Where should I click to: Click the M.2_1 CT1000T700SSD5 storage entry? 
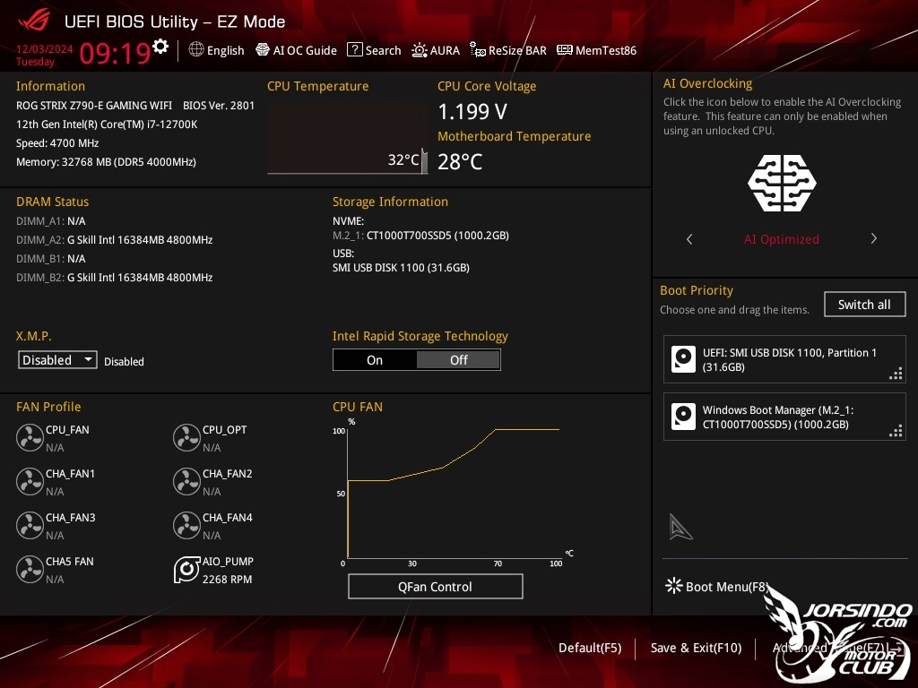click(420, 236)
